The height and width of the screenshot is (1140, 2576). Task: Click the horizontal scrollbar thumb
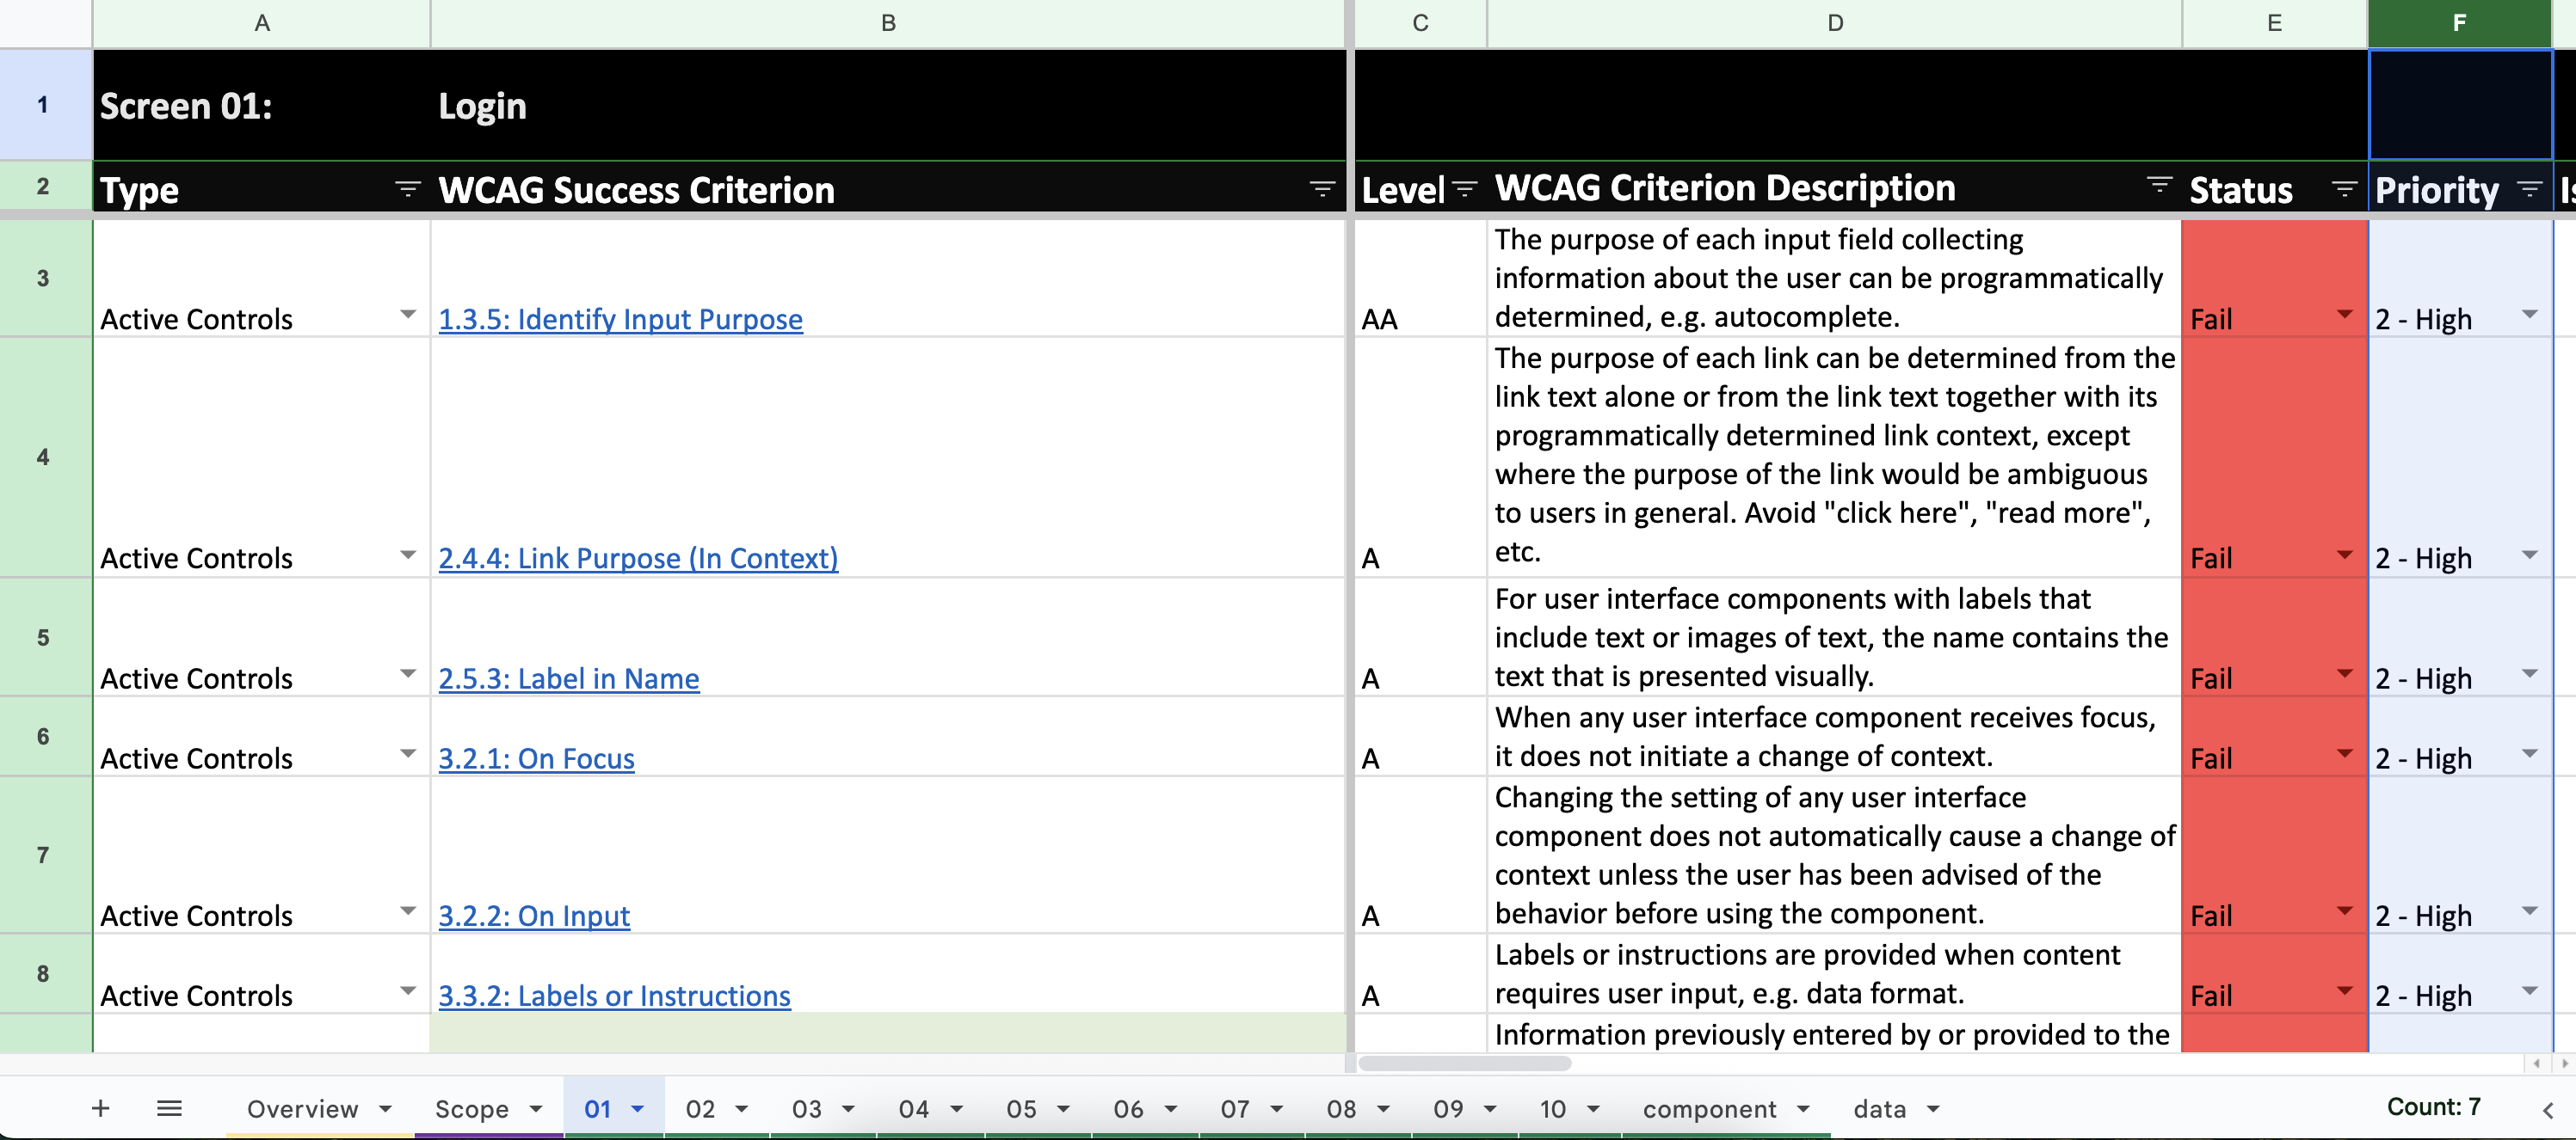tap(1464, 1063)
